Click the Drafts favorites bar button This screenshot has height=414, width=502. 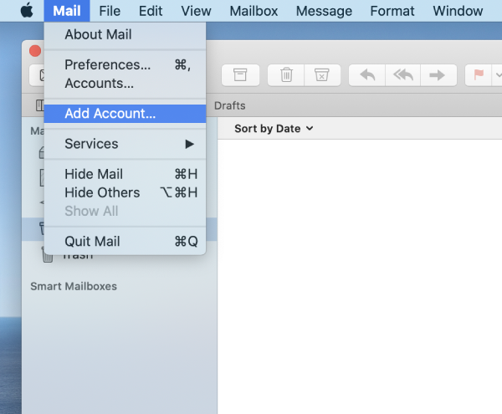point(229,106)
